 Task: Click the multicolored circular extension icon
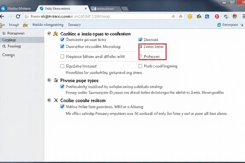pos(235,17)
